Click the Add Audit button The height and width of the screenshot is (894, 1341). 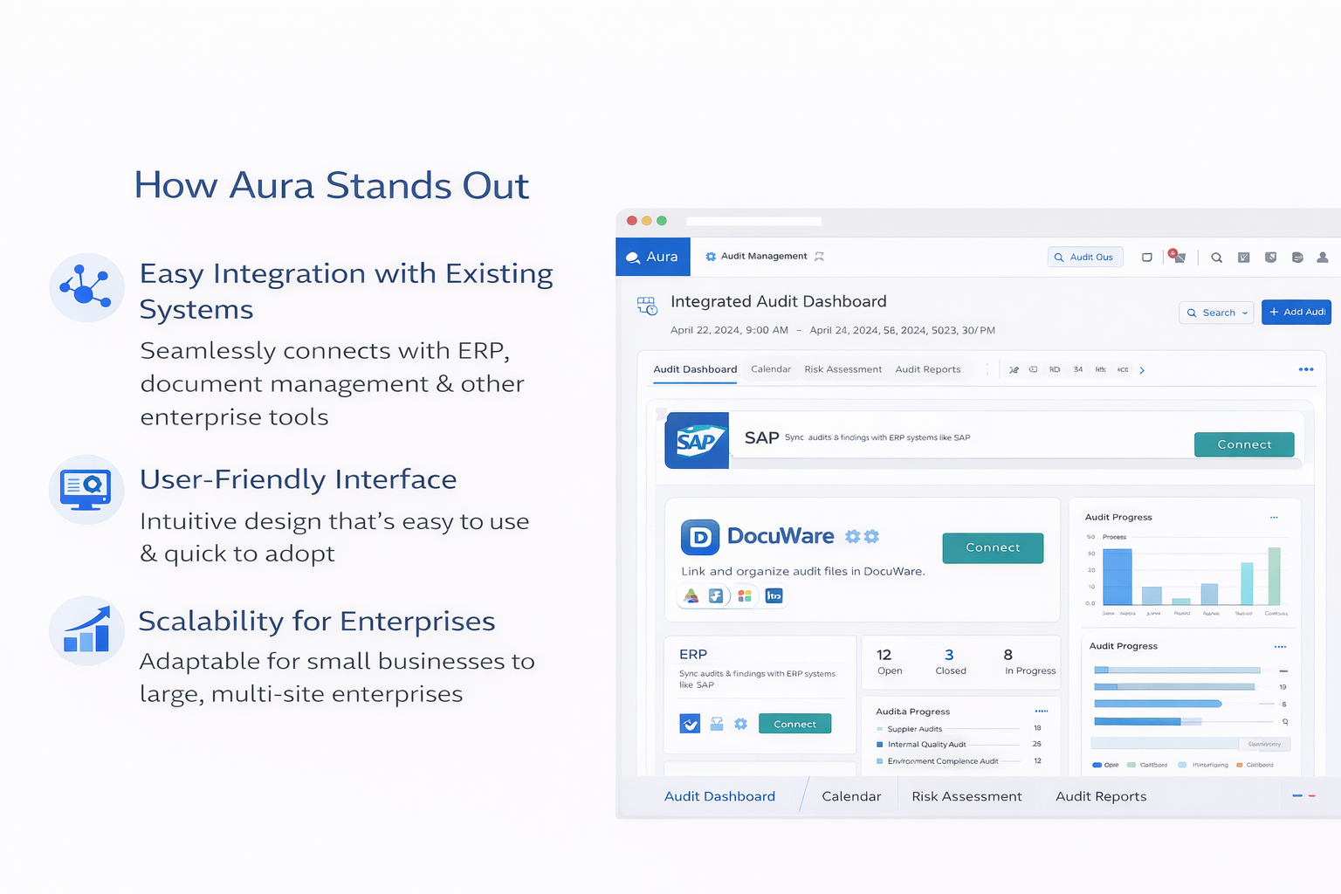coord(1296,312)
